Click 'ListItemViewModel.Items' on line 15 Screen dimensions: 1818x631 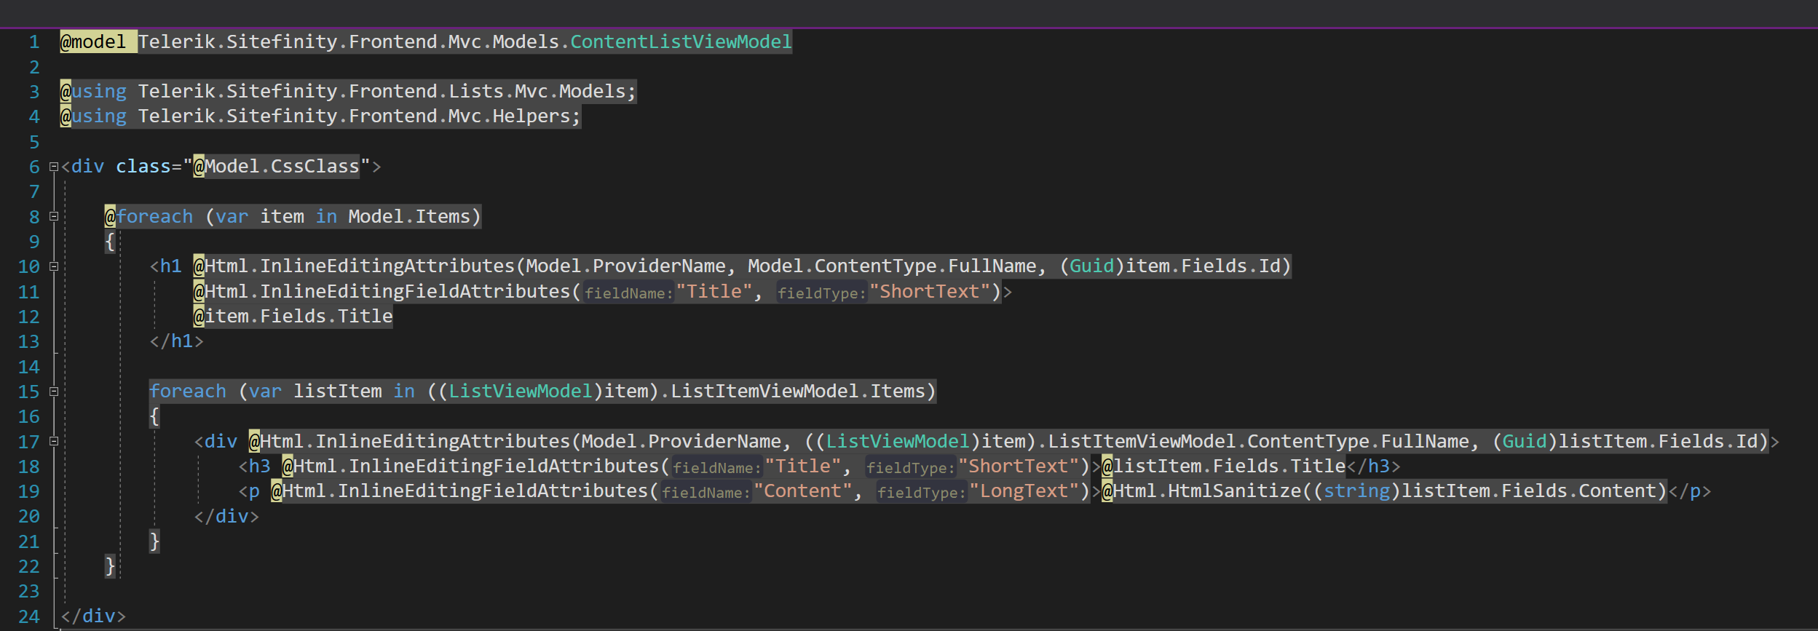pos(798,392)
